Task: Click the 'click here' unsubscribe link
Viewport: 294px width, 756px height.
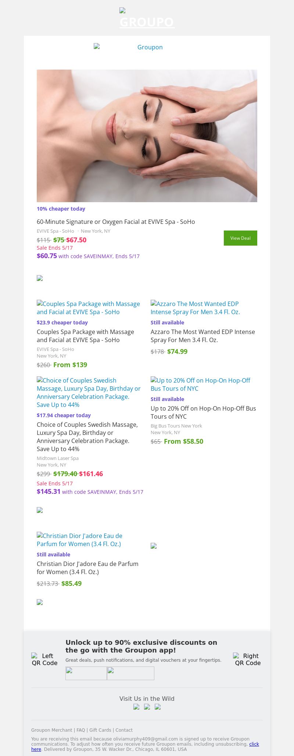Action: 254,744
